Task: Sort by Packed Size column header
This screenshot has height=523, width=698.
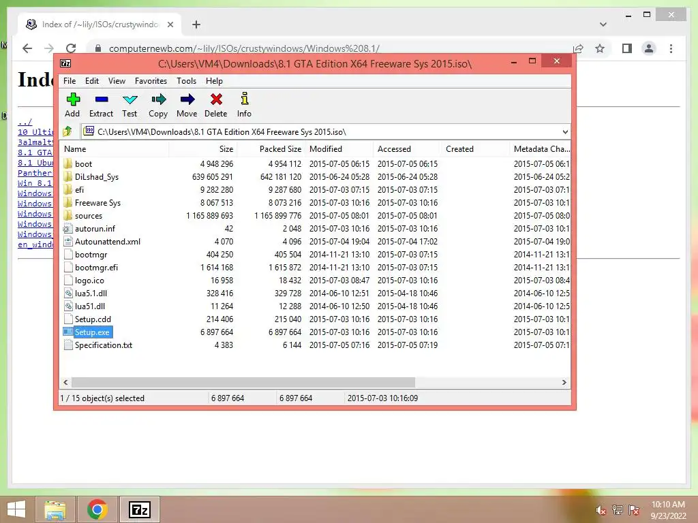Action: point(271,149)
